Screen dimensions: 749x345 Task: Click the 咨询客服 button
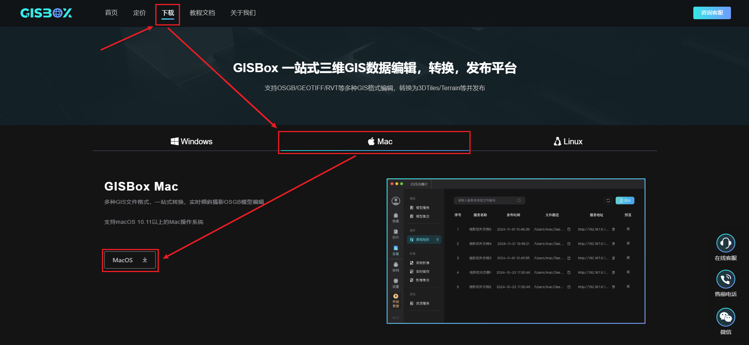[x=712, y=13]
